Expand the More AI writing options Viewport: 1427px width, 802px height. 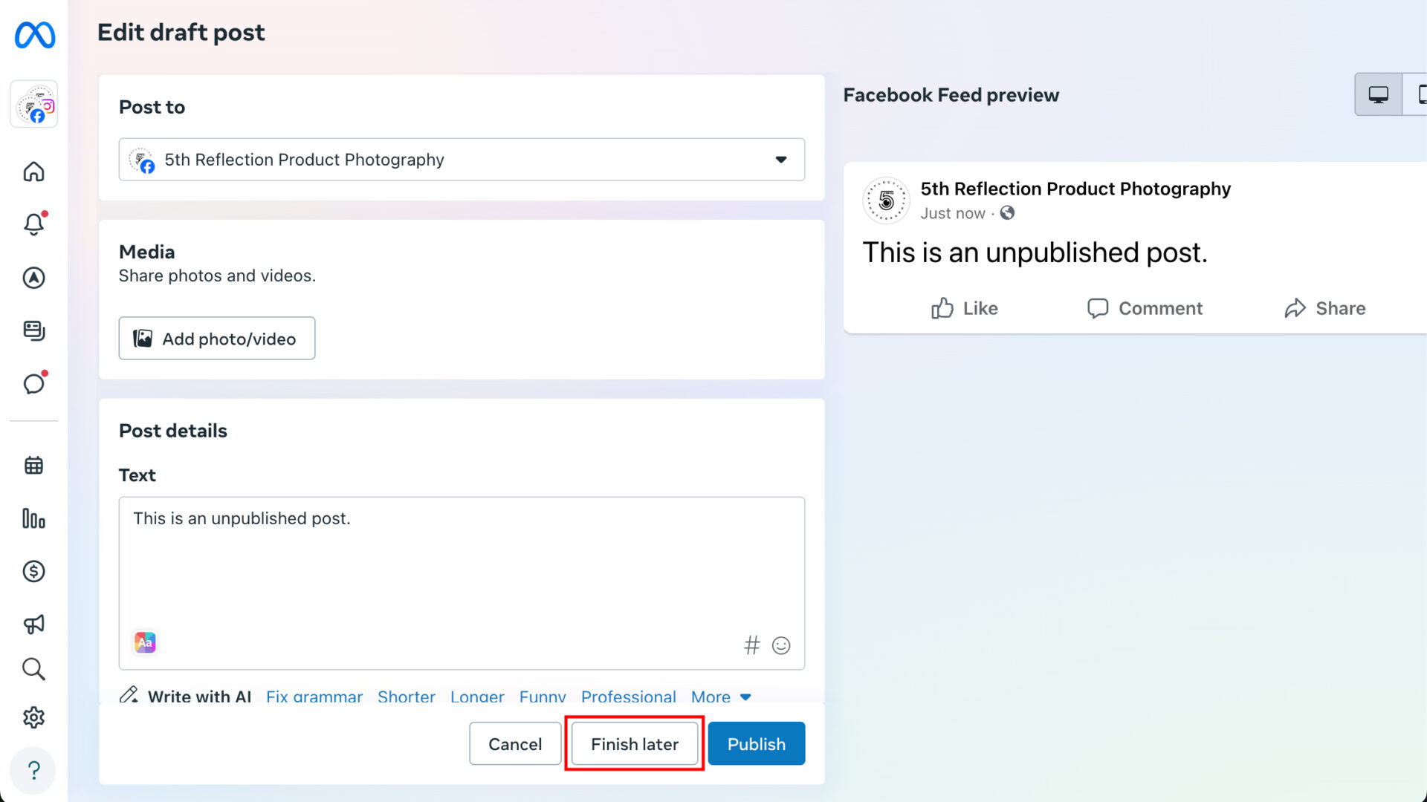720,697
